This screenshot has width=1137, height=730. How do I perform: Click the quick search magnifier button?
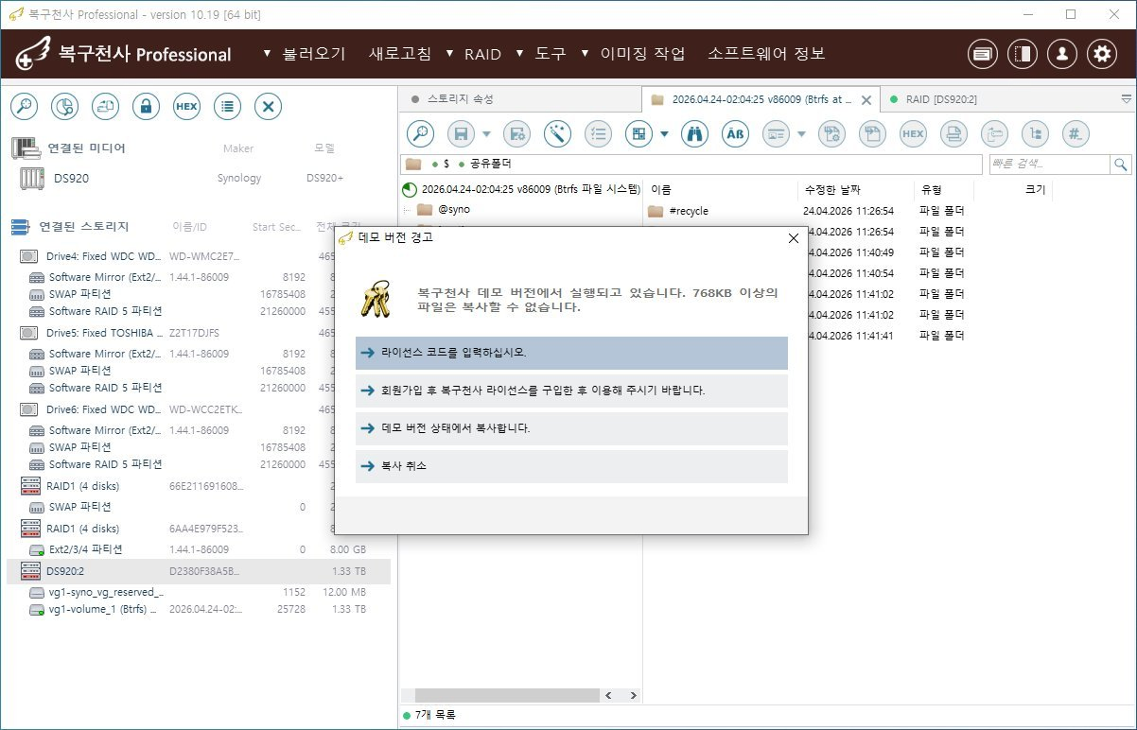point(1121,165)
